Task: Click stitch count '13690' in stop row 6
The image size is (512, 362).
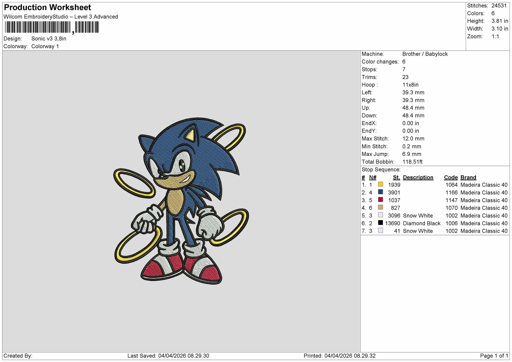Action: click(393, 224)
